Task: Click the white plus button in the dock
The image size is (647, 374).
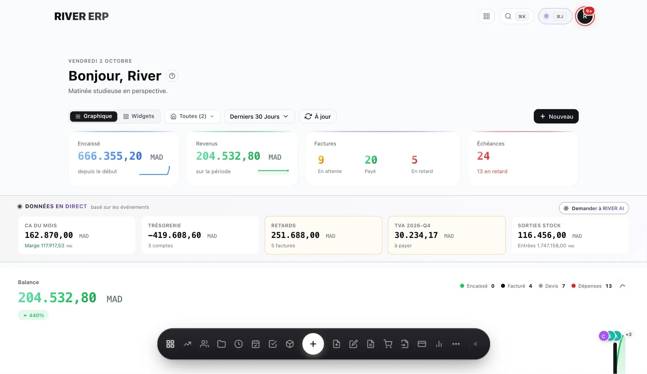Action: pyautogui.click(x=313, y=344)
